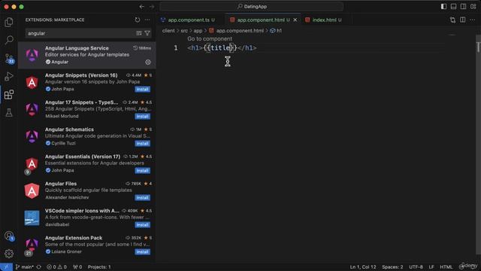Customize layout icon in title bar
Viewport: 481px width, 271px height.
point(473,7)
